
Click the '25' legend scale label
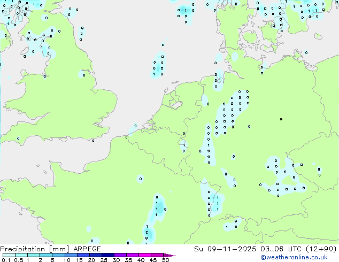[x=104, y=260]
